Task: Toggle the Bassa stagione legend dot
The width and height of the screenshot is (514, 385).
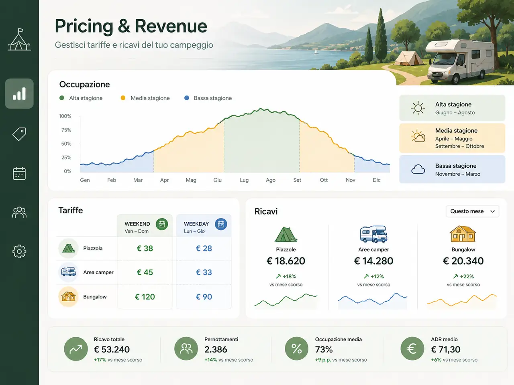Action: [x=187, y=98]
